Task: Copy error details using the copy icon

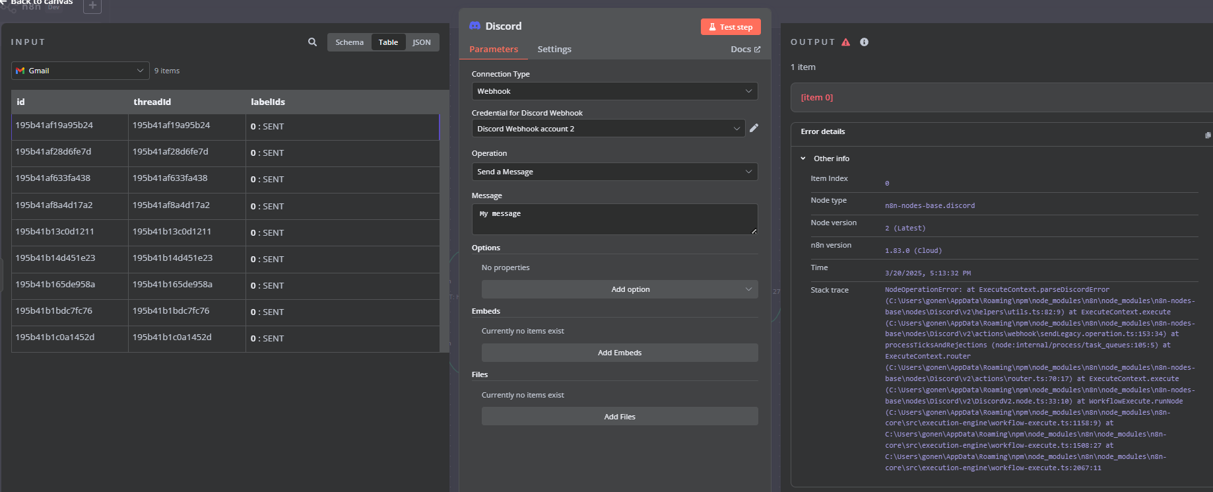Action: (x=1207, y=135)
